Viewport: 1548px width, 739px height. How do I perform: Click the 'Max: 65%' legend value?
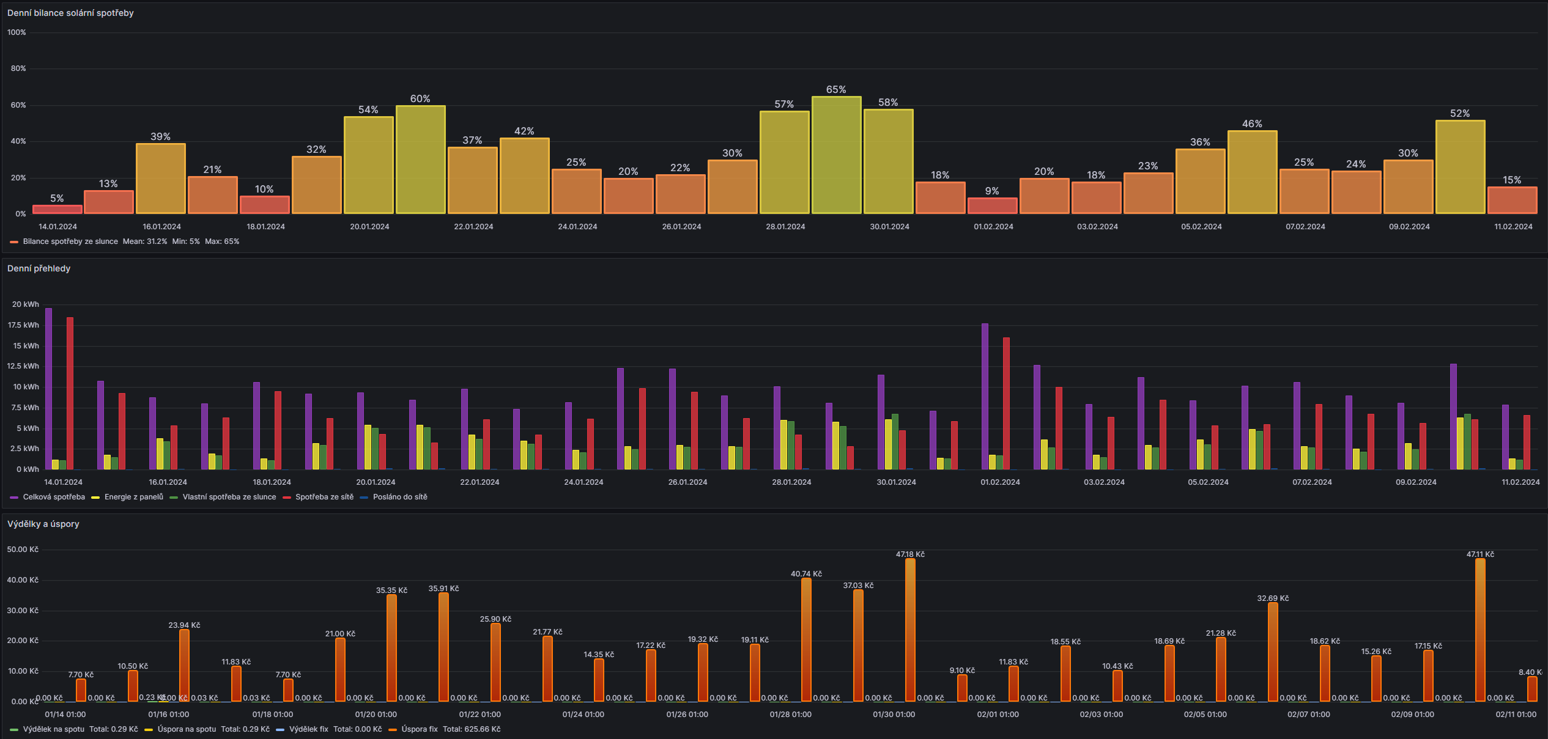point(222,241)
